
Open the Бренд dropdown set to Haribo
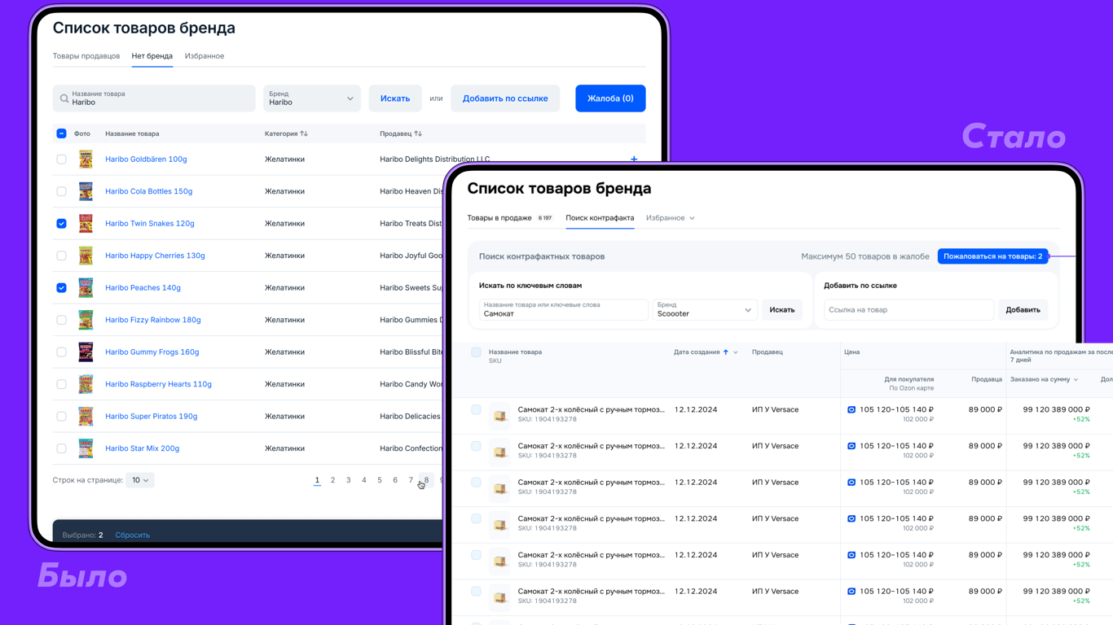tap(312, 98)
